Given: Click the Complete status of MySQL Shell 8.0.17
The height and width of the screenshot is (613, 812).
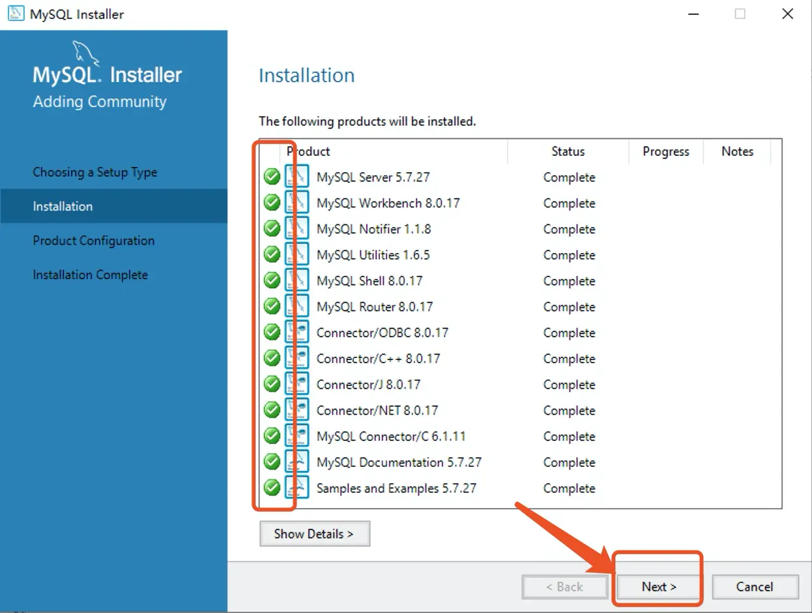Looking at the screenshot, I should click(x=569, y=281).
